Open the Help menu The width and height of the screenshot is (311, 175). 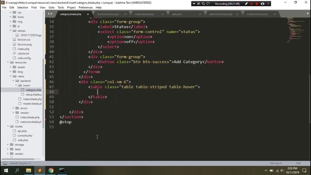[99, 8]
